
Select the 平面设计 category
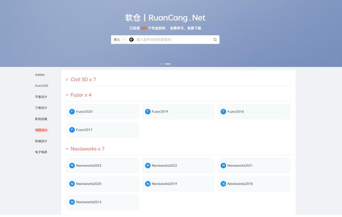click(41, 97)
